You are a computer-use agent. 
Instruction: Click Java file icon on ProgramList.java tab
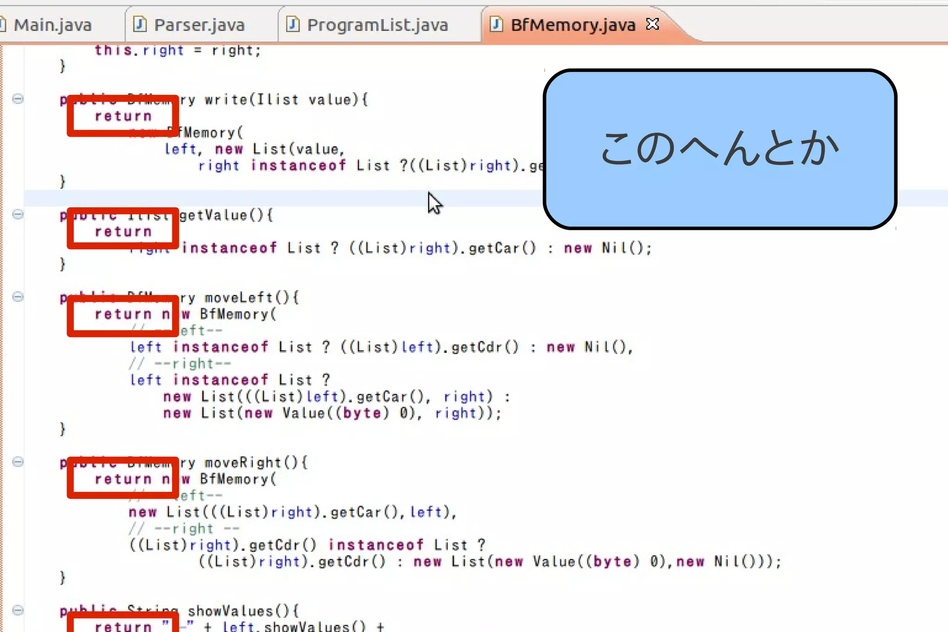pyautogui.click(x=293, y=24)
